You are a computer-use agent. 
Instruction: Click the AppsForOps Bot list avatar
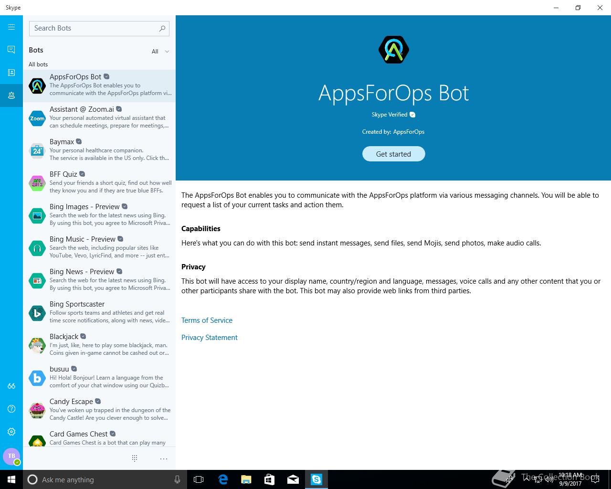pyautogui.click(x=37, y=86)
